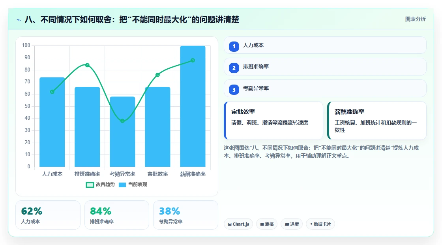442x245 pixels.
Task: Click the section title 八、不同情况下如何取舍
Action: point(132,20)
